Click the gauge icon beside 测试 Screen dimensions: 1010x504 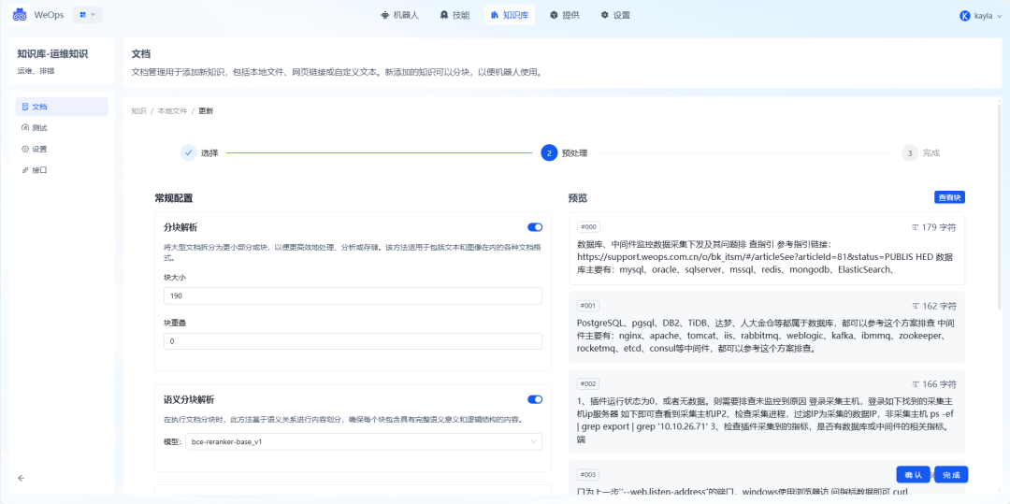(x=25, y=128)
